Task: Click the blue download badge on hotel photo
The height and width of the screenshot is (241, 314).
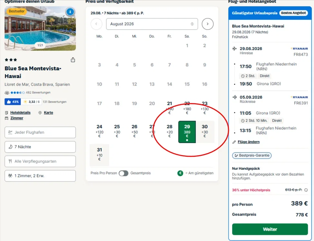Action: point(70,12)
